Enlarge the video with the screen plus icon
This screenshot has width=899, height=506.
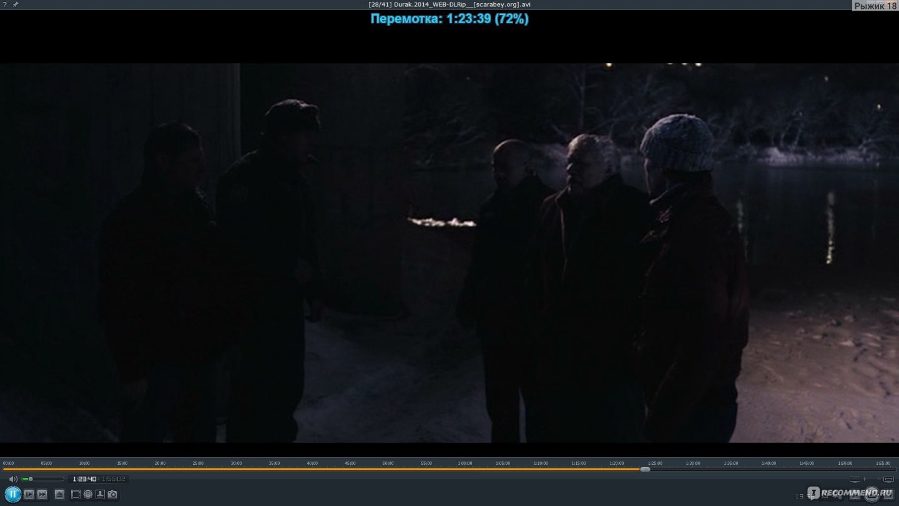click(857, 479)
